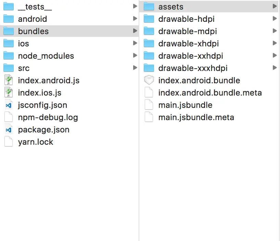
Task: Click the index.ios.js file icon
Action: [x=9, y=93]
